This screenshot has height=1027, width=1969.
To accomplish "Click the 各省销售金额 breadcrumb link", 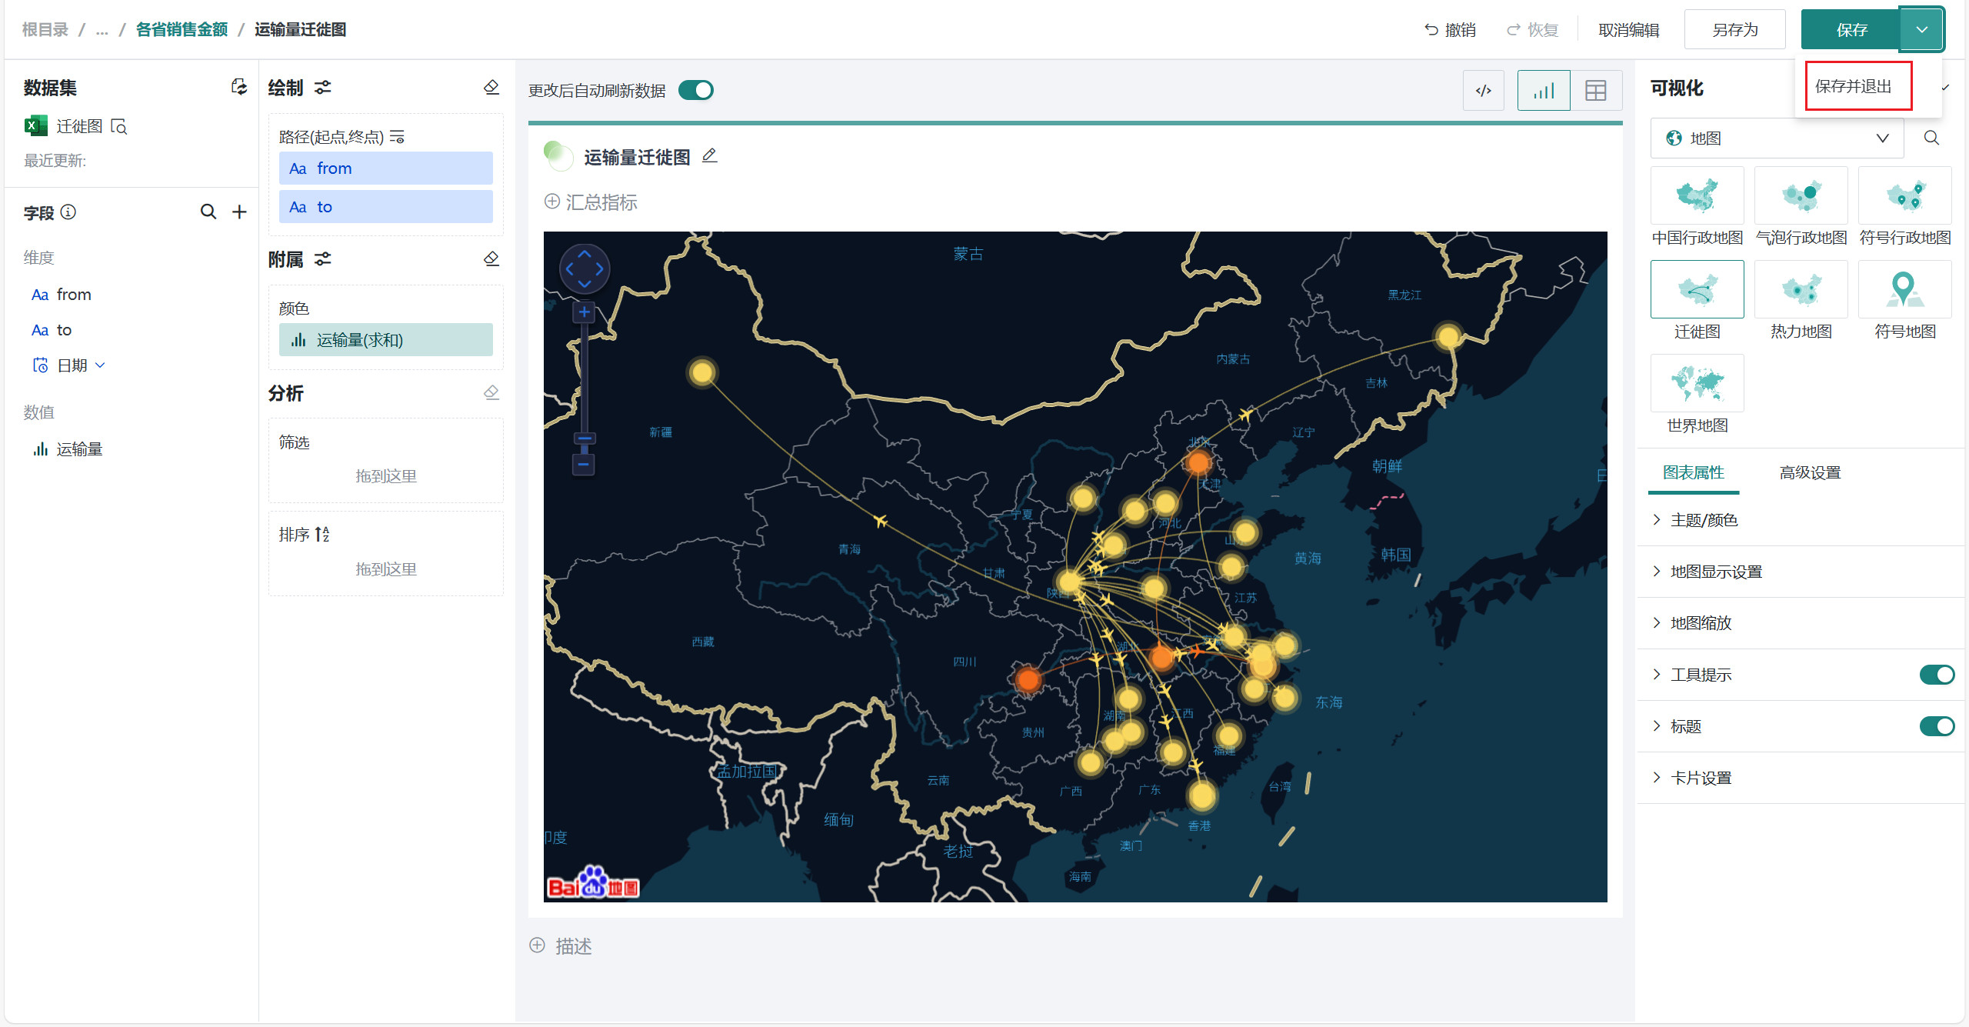I will (182, 30).
